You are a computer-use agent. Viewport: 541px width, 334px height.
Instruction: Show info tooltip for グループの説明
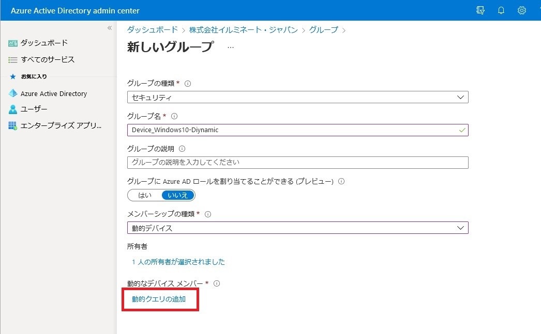pos(182,149)
